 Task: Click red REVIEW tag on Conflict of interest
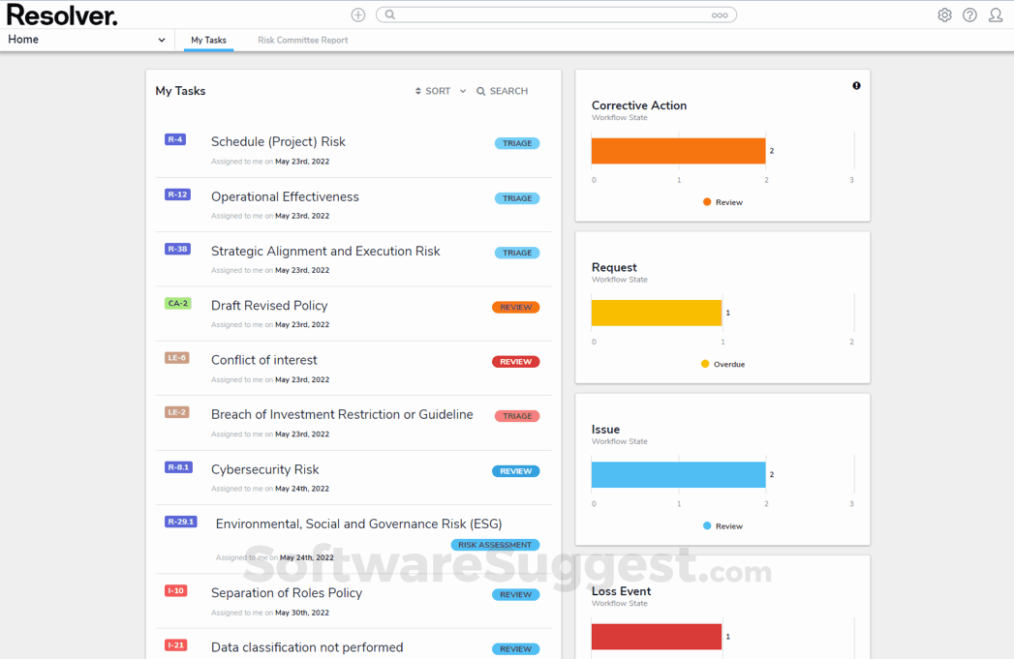[x=515, y=362]
